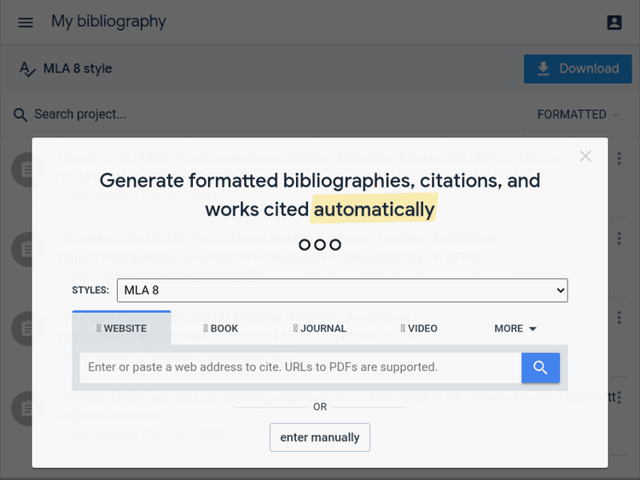
Task: Open the account profile icon
Action: (x=614, y=22)
